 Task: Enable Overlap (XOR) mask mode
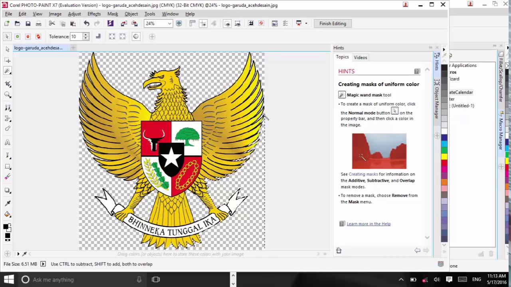click(38, 36)
